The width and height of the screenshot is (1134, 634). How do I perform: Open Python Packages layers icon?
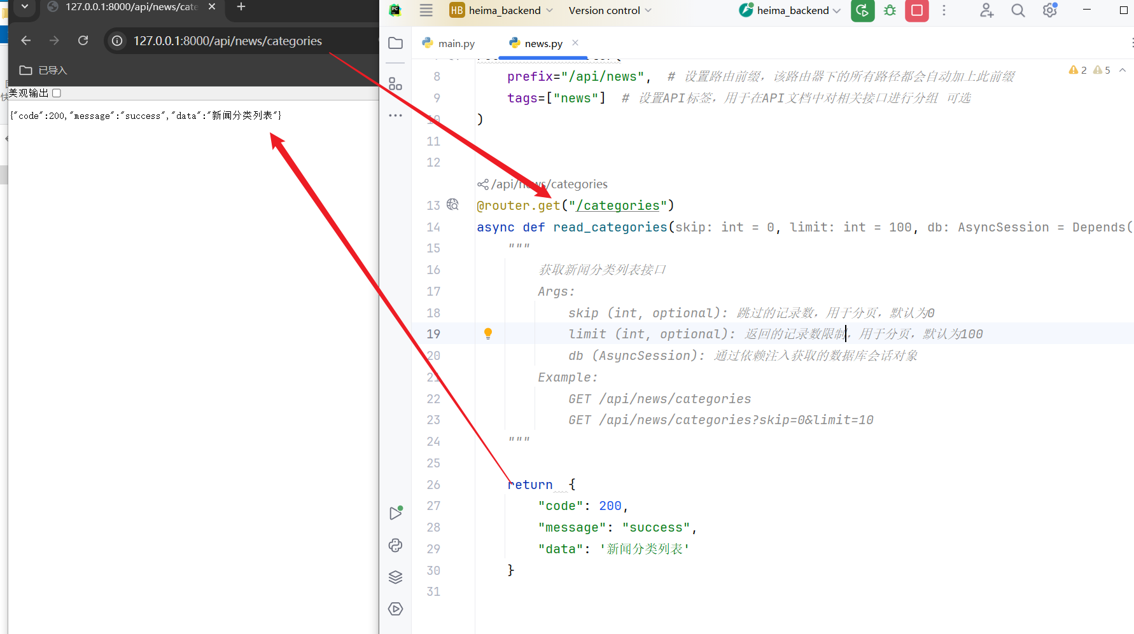coord(395,577)
